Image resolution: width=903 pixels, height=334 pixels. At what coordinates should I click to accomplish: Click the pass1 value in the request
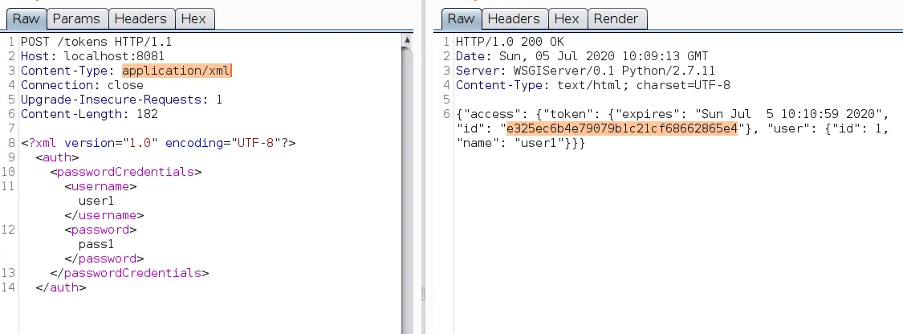(x=96, y=243)
